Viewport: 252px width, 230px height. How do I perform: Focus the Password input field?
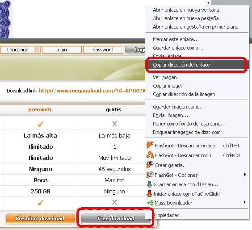pos(103,50)
